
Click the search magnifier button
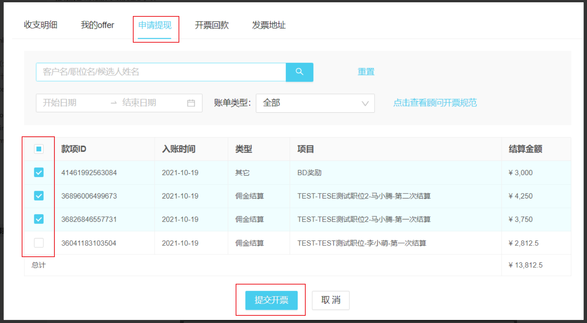click(x=299, y=72)
